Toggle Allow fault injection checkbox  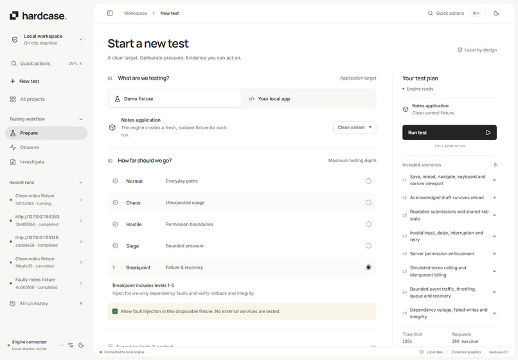coord(115,311)
